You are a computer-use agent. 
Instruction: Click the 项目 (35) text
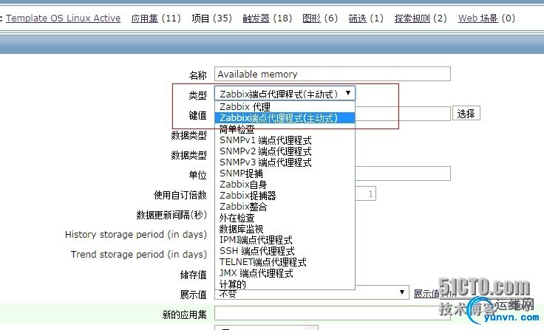pyautogui.click(x=211, y=18)
